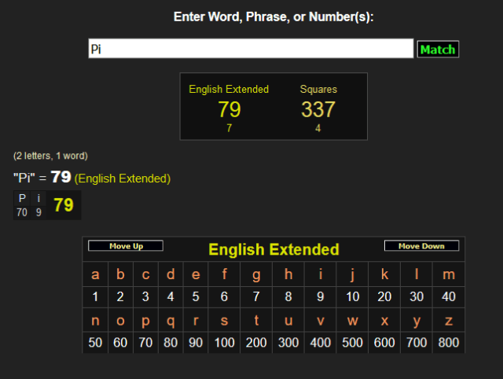Click the word entry text field

(251, 49)
